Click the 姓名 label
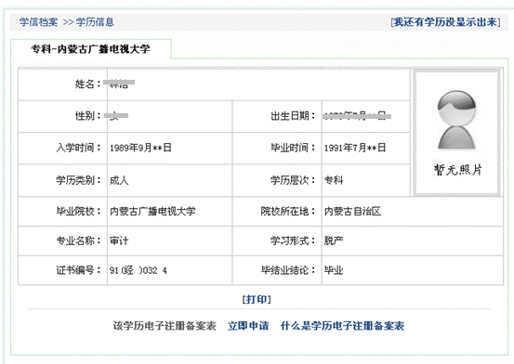 (88, 84)
